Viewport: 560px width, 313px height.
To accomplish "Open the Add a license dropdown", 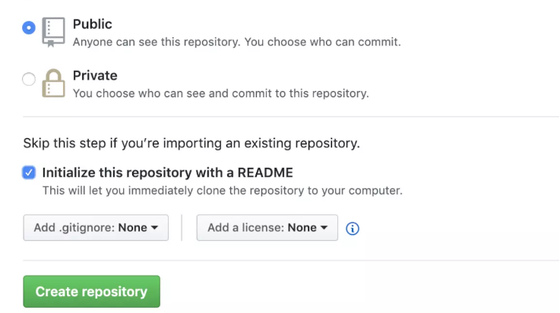I will click(267, 227).
